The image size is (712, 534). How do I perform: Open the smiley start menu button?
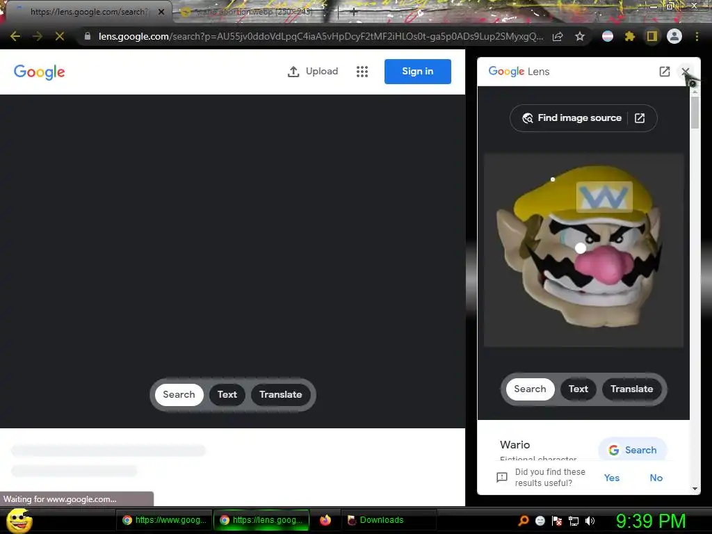click(x=19, y=520)
